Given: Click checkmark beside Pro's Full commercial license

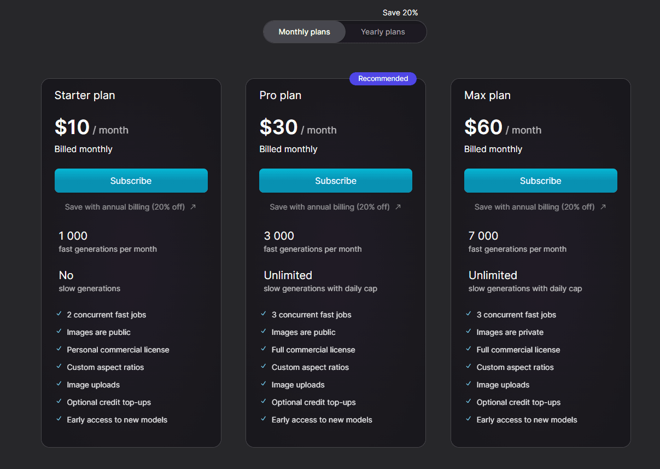Looking at the screenshot, I should click(x=264, y=349).
